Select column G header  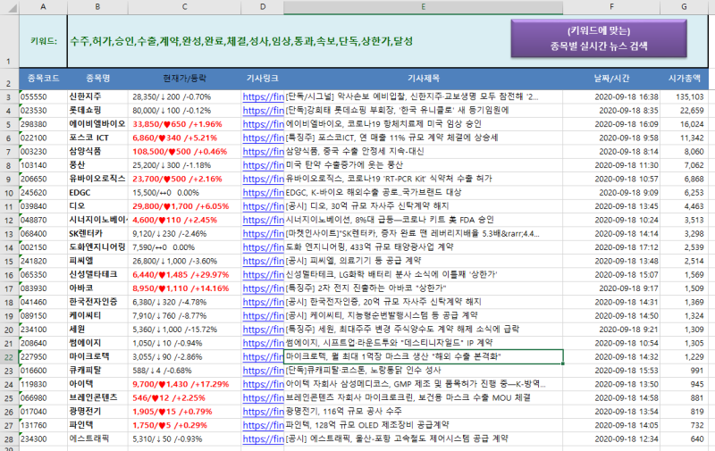tap(684, 7)
